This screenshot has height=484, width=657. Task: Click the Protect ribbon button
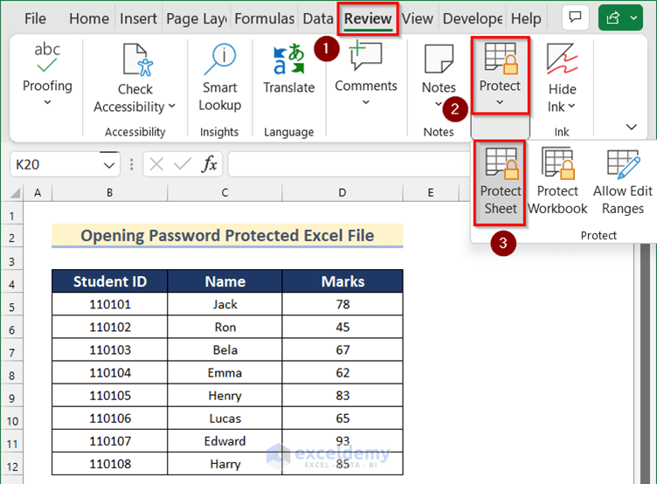tap(501, 75)
